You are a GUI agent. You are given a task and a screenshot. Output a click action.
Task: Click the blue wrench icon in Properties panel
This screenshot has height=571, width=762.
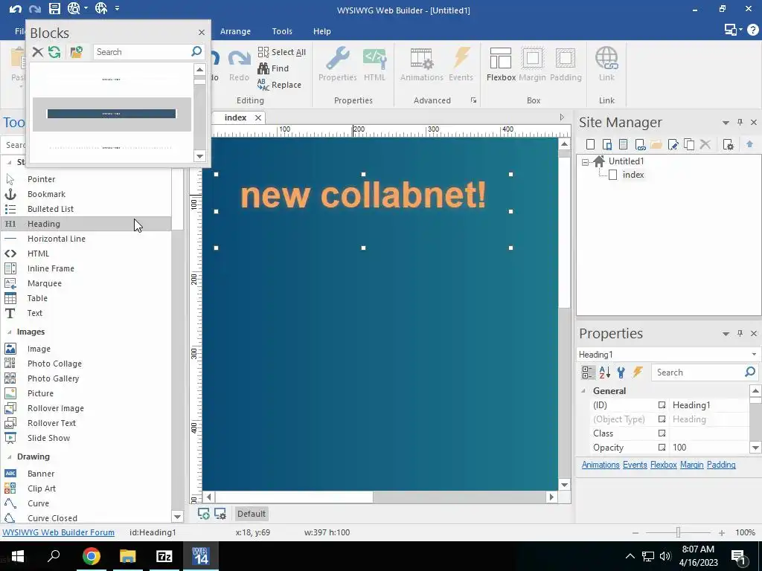[621, 372]
